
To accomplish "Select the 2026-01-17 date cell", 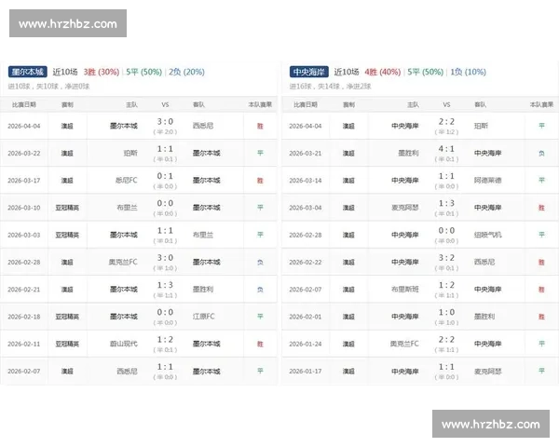I will (306, 372).
